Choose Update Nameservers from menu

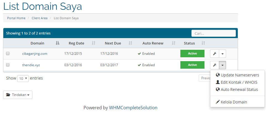click(240, 75)
